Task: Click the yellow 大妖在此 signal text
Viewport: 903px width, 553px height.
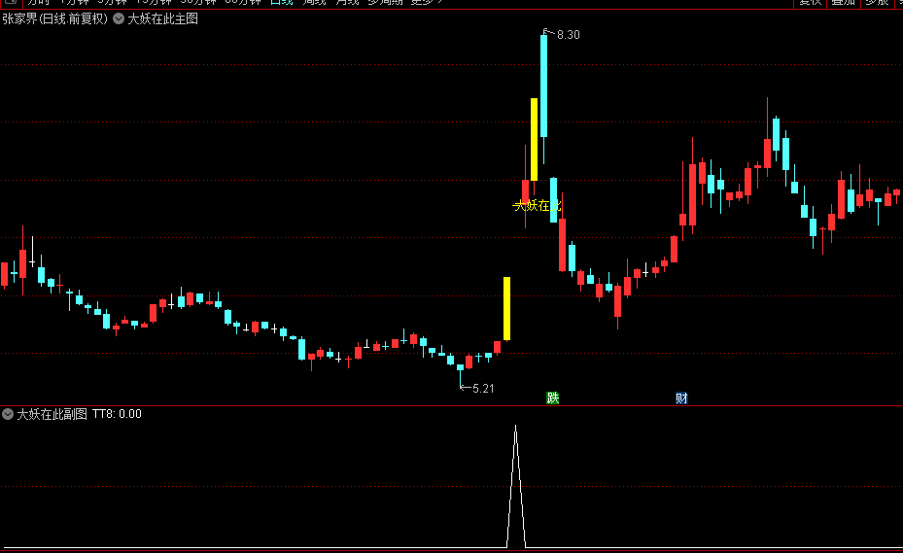Action: pyautogui.click(x=537, y=205)
